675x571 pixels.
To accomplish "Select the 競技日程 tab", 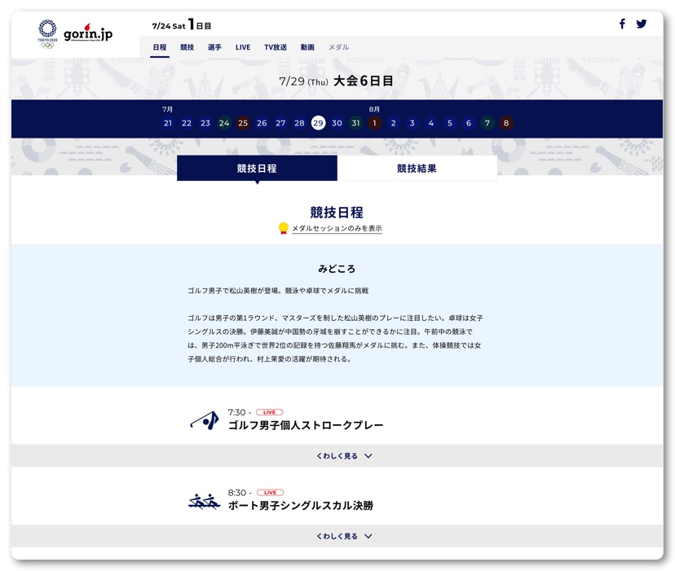I will (257, 169).
